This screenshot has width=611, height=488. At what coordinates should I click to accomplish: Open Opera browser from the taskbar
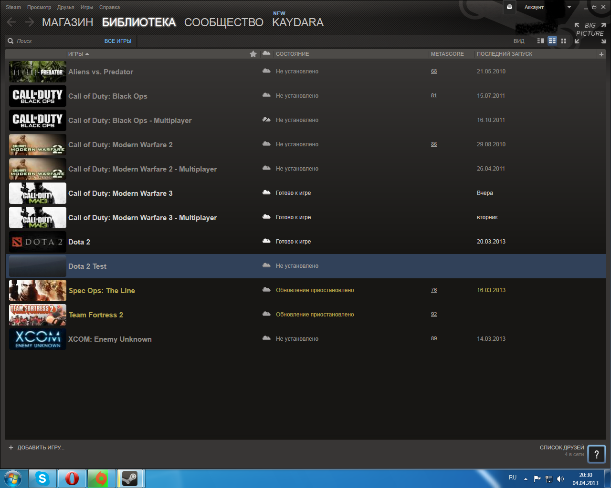(x=72, y=478)
